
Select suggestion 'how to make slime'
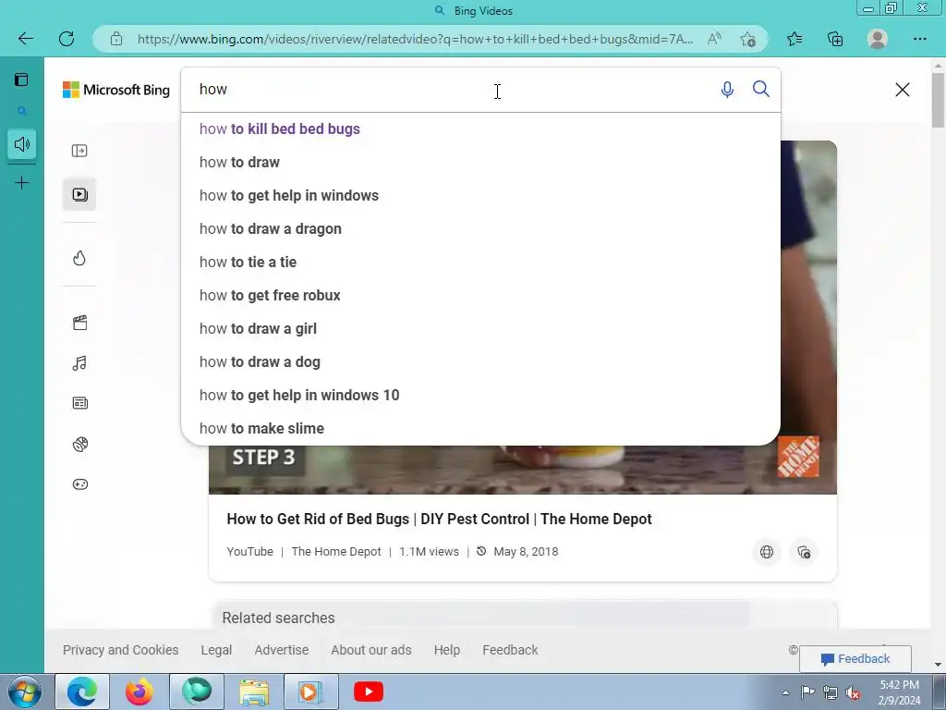pyautogui.click(x=480, y=428)
